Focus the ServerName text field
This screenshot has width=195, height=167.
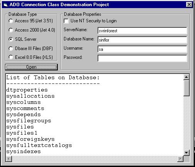click(x=142, y=31)
